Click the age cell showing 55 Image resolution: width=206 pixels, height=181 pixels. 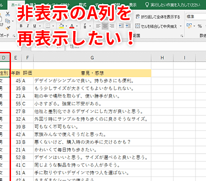16,104
